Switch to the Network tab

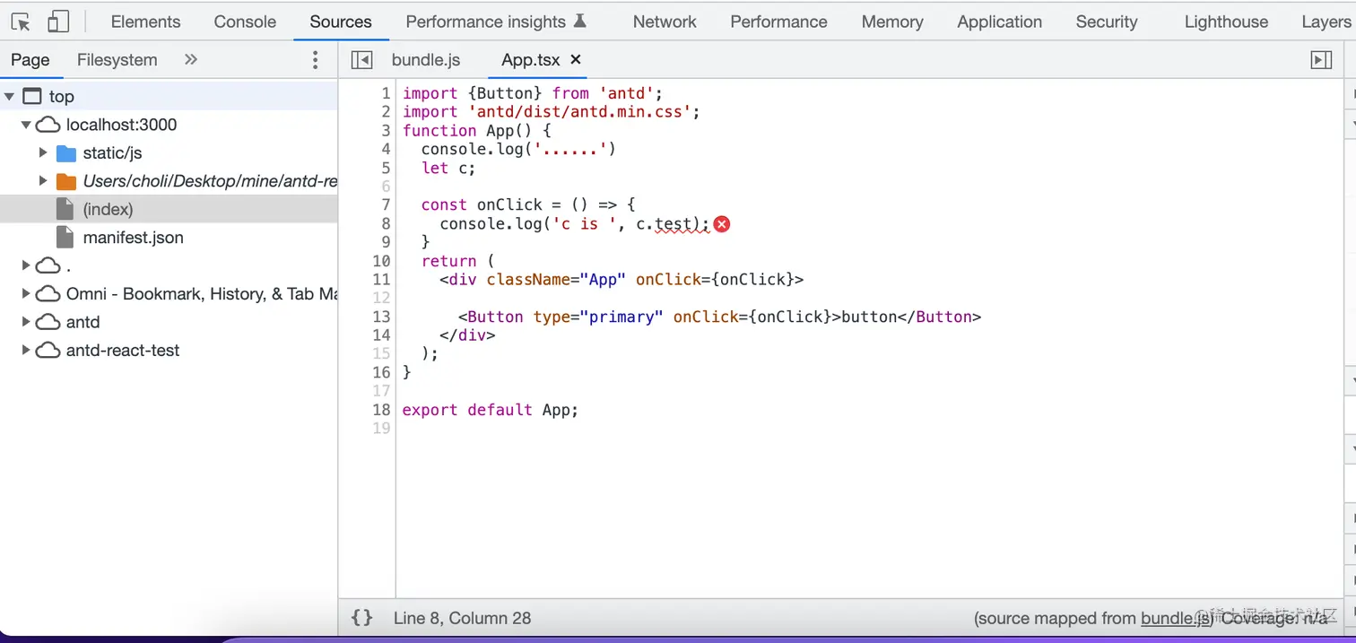[x=665, y=22]
